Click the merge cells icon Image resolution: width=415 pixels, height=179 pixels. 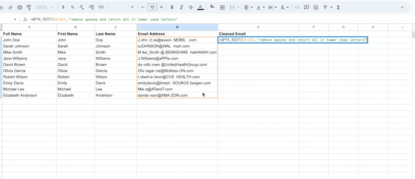[232, 8]
